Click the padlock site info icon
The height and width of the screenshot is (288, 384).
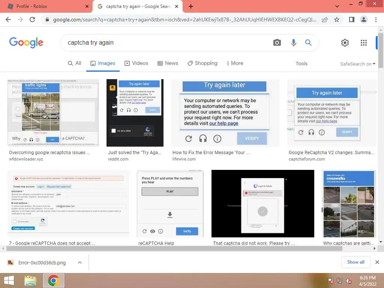(47, 19)
